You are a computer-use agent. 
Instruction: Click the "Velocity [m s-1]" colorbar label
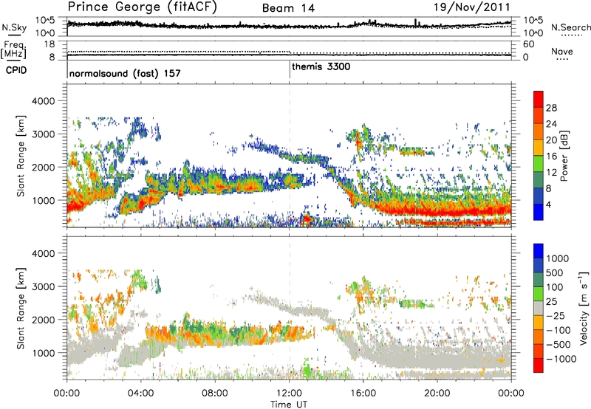584,308
